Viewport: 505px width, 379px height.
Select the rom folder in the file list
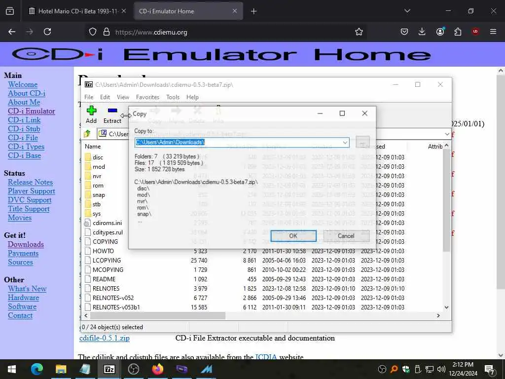click(x=98, y=186)
